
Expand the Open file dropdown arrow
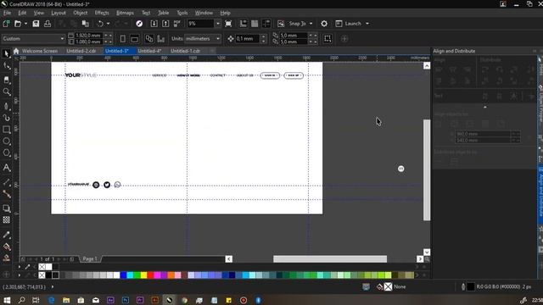(25, 24)
